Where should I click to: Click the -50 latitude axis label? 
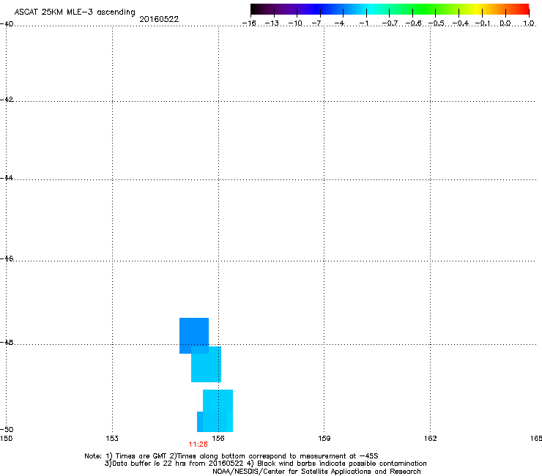coord(7,429)
